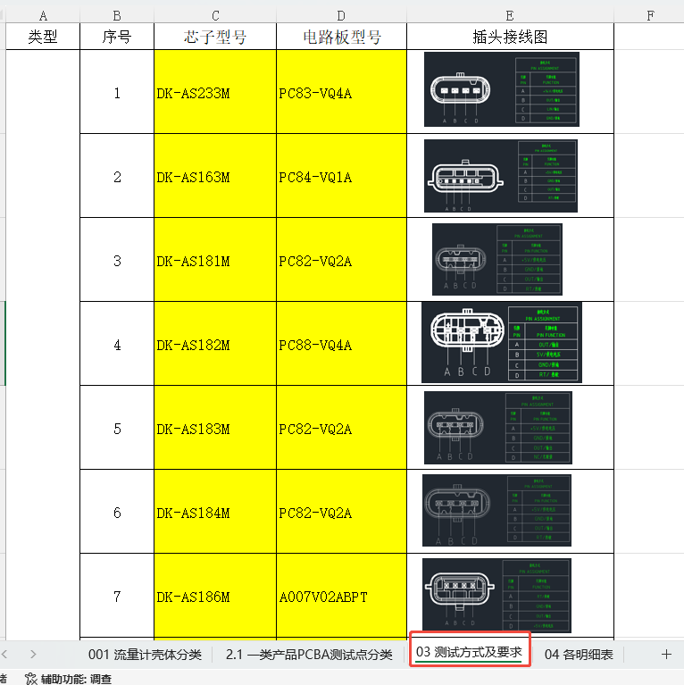The image size is (684, 685).
Task: Open the 2.1 一类产品PCBA测试点分类 sheet tab
Action: [x=309, y=655]
